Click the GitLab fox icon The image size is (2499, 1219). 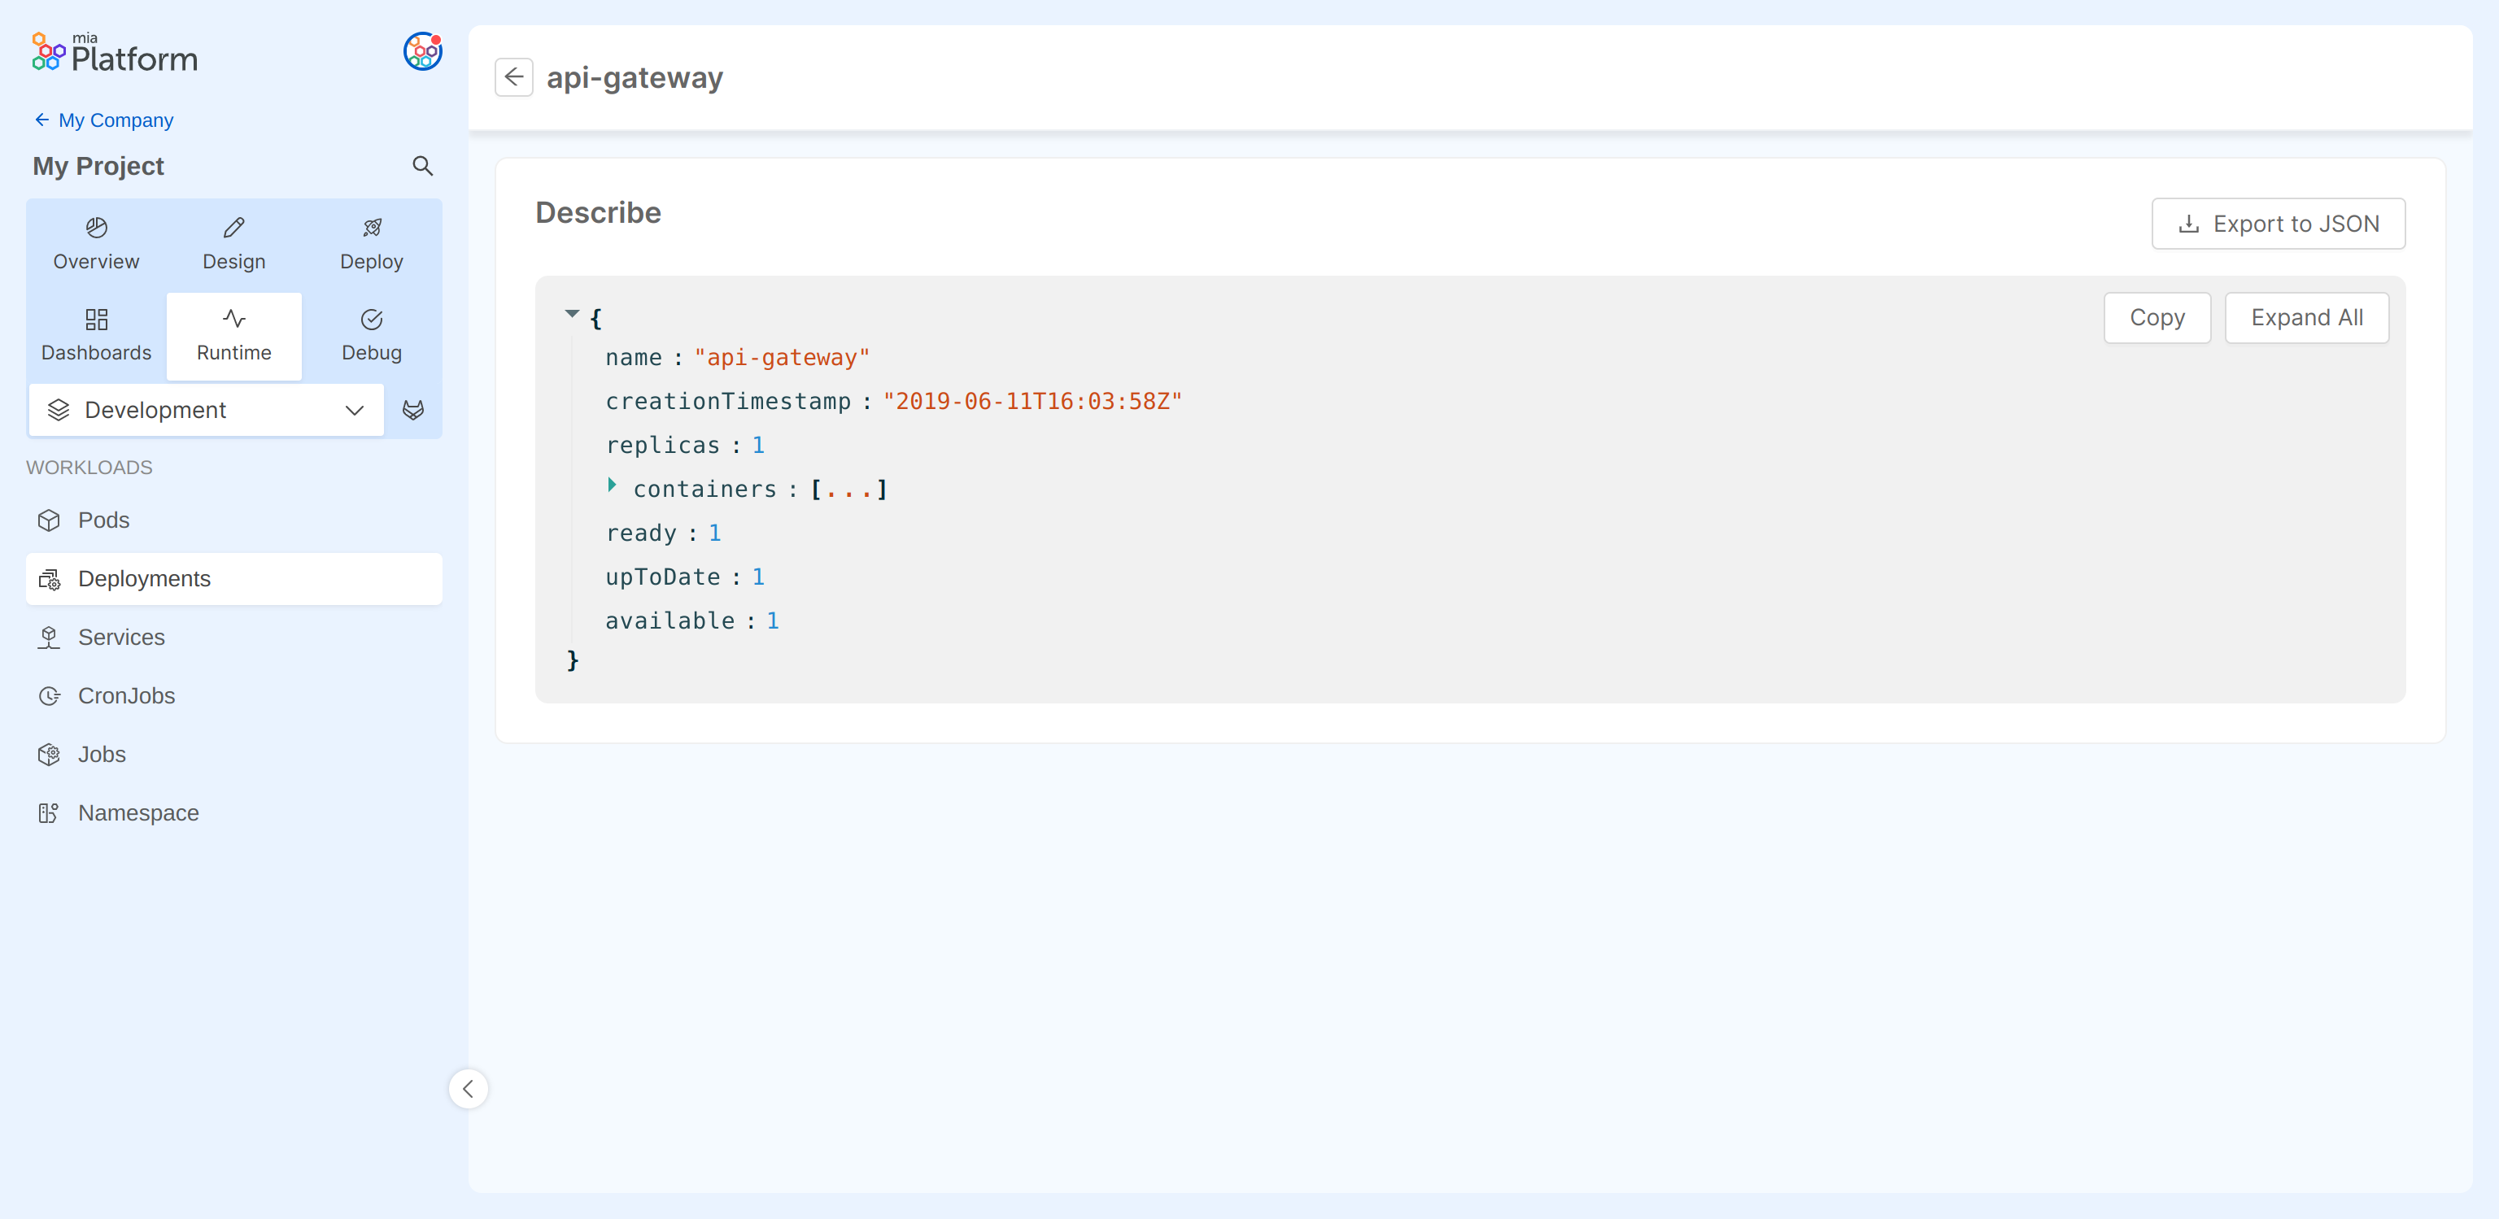click(x=413, y=410)
